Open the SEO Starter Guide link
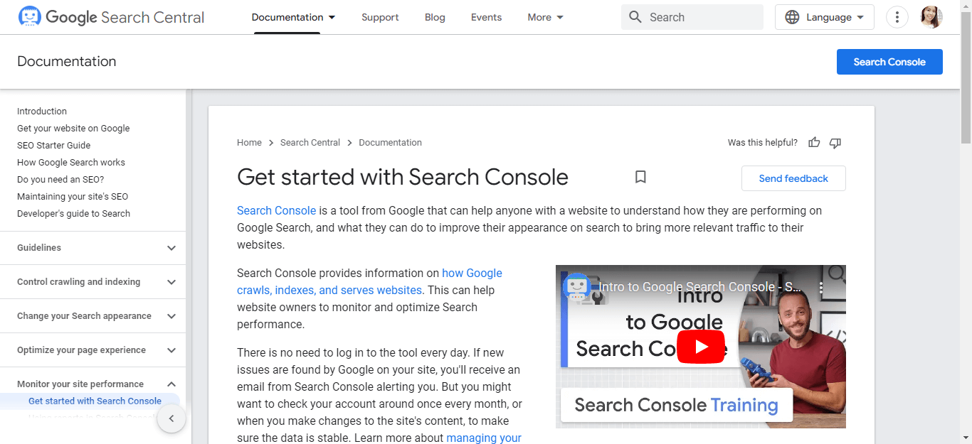The width and height of the screenshot is (972, 444). 54,146
